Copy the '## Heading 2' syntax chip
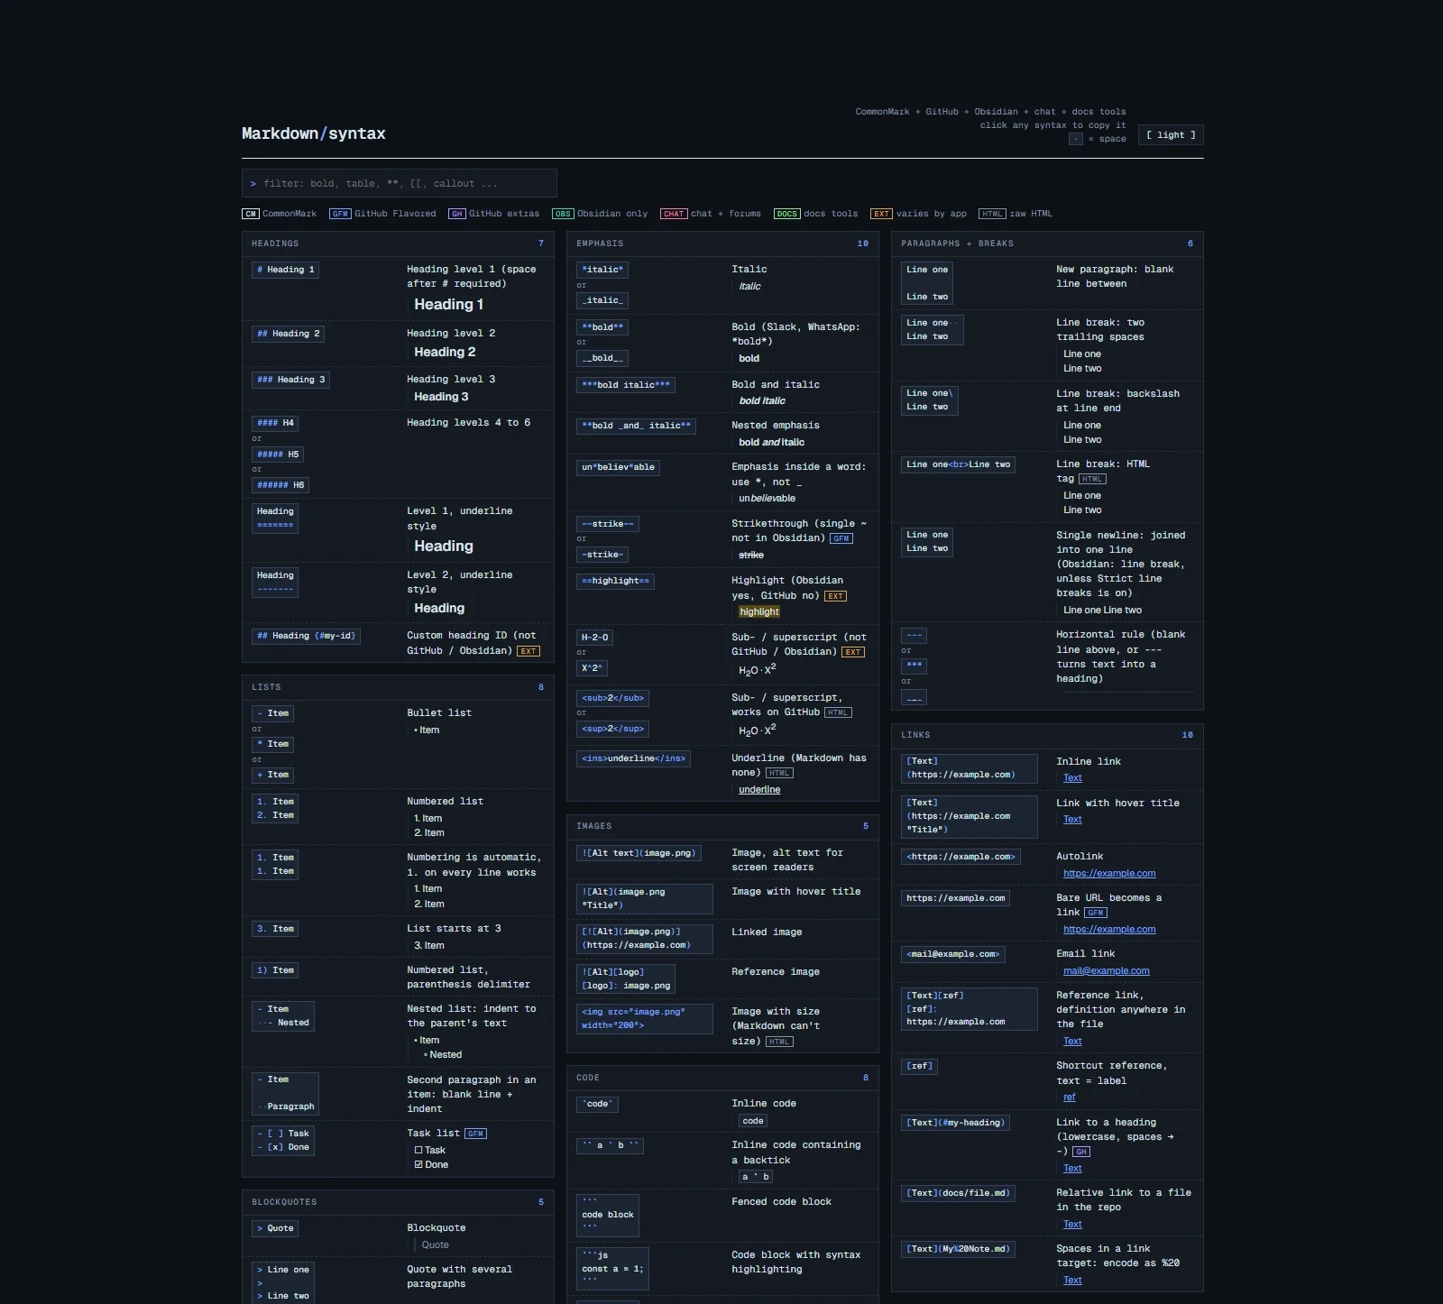The height and width of the screenshot is (1304, 1443). click(x=288, y=334)
